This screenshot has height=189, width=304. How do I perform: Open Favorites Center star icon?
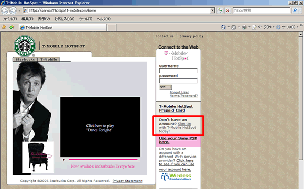pos(4,27)
